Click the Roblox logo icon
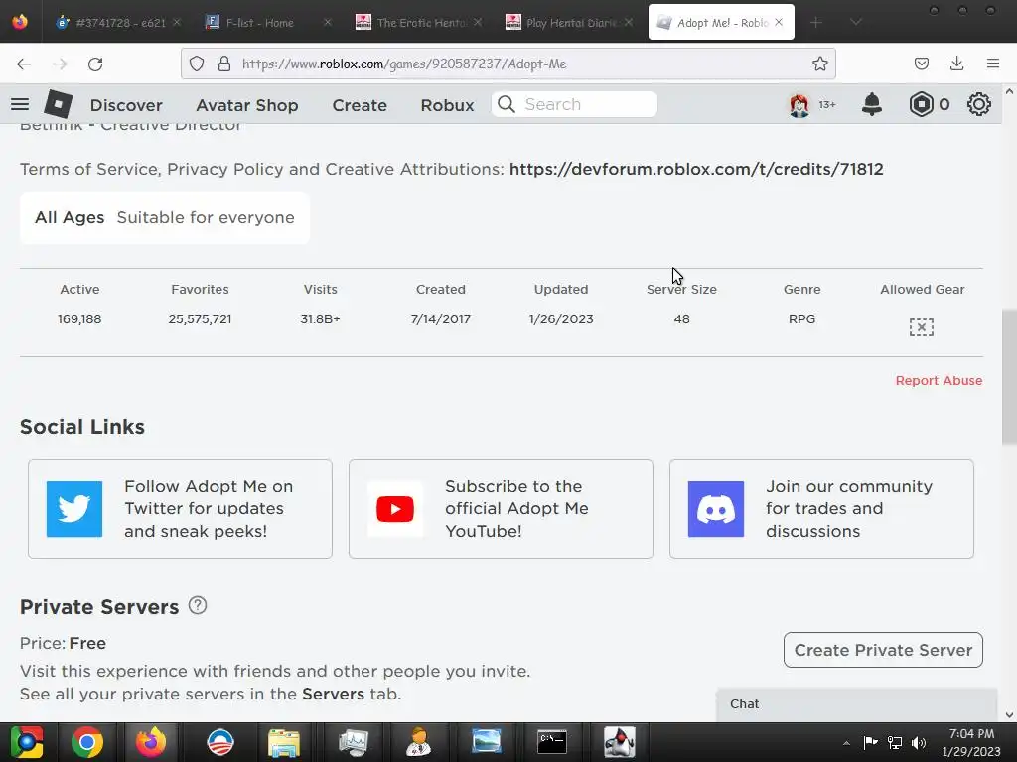 click(58, 104)
